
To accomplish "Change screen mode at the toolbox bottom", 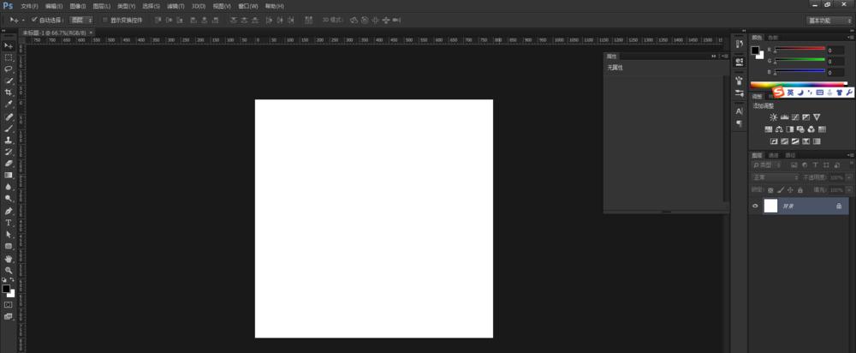I will coord(9,316).
